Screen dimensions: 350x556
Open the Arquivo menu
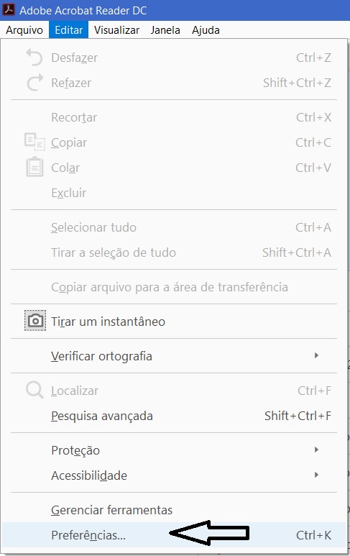pyautogui.click(x=24, y=30)
